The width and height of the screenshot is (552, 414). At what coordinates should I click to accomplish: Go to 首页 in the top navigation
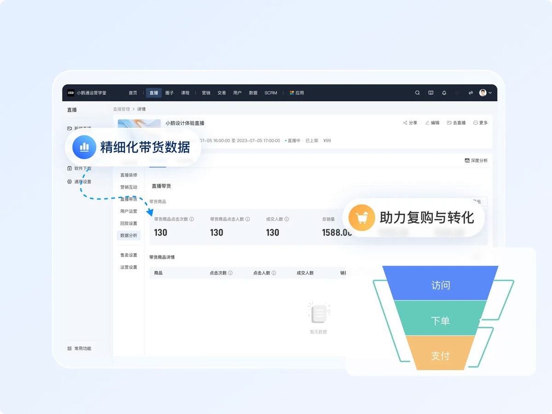coord(133,93)
